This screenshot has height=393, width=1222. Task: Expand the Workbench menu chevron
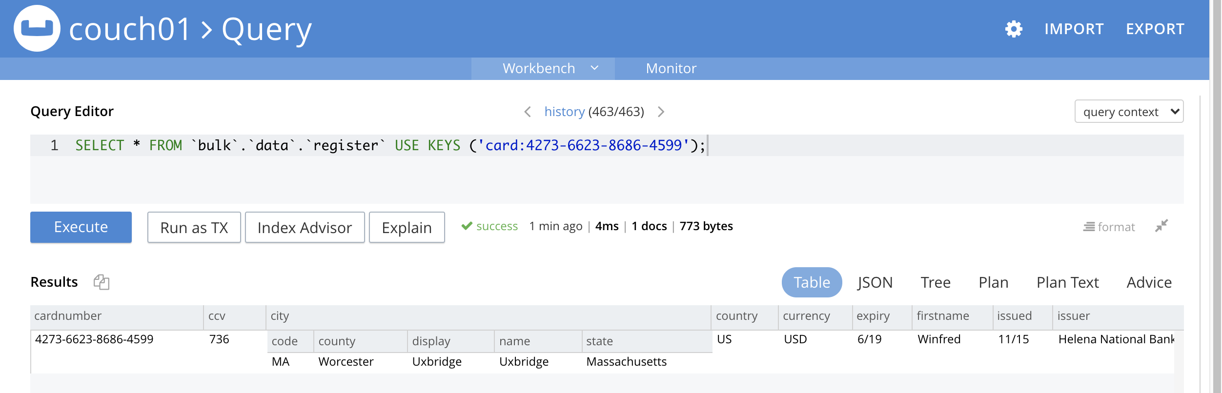pos(594,68)
